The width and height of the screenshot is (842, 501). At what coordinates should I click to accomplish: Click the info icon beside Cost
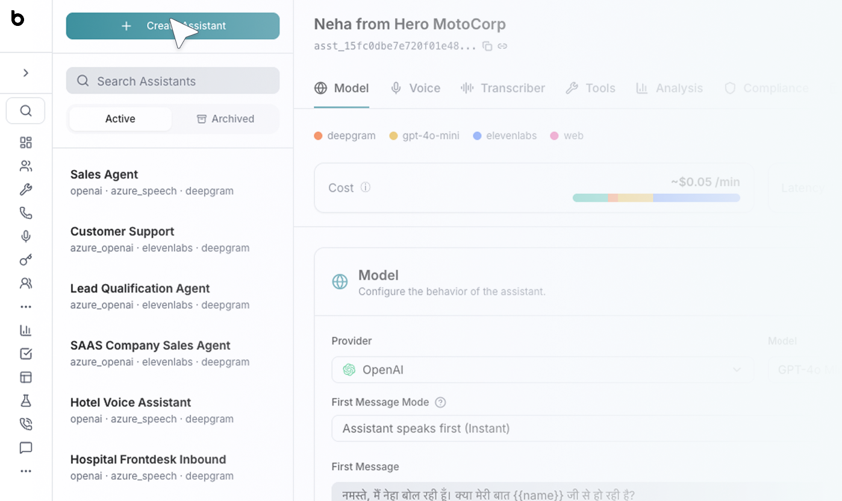365,187
